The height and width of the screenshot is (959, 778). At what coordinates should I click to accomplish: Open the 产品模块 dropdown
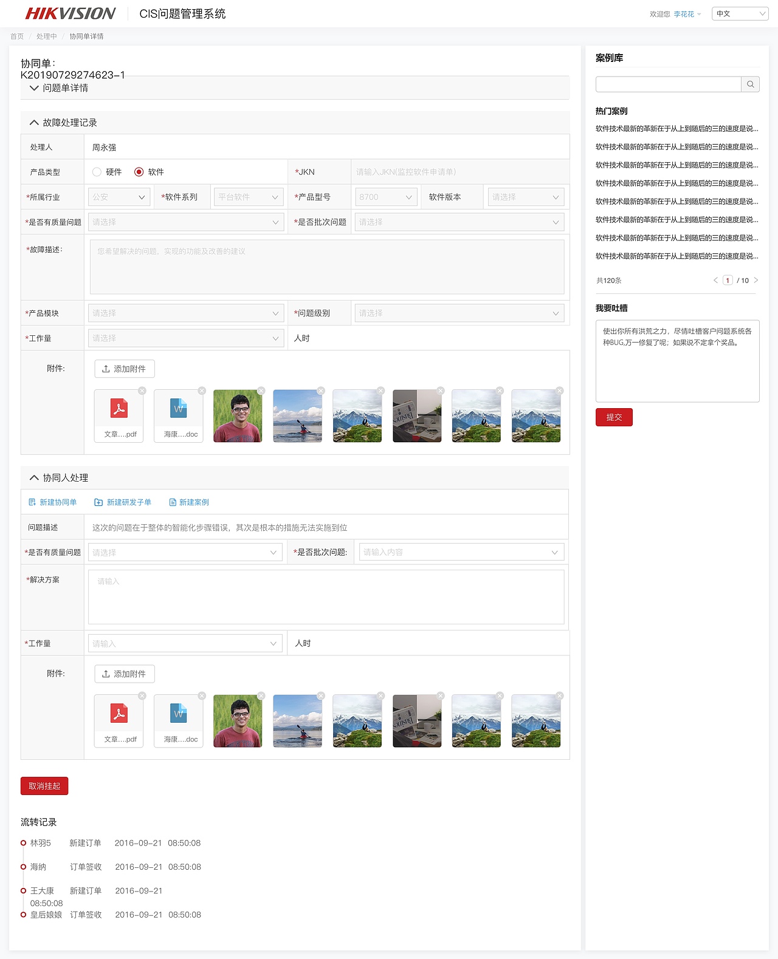click(x=186, y=313)
